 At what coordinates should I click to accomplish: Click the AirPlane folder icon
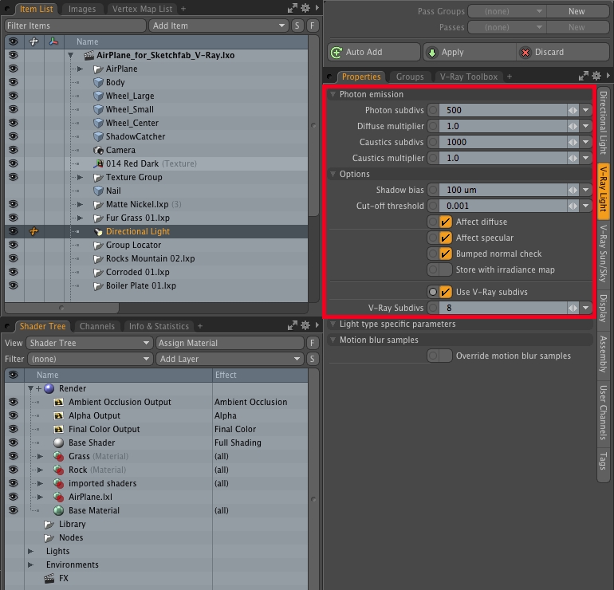tap(98, 69)
